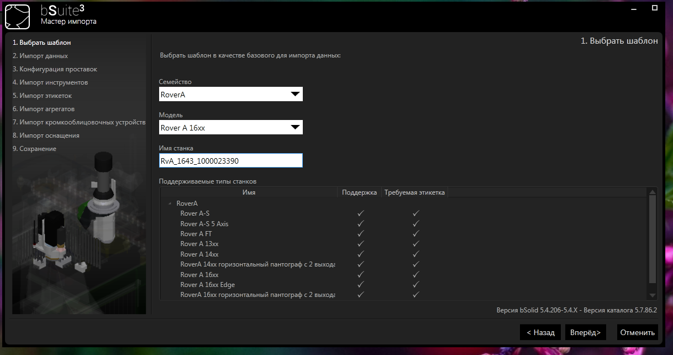Click the list scrollbar down arrow

click(x=653, y=296)
